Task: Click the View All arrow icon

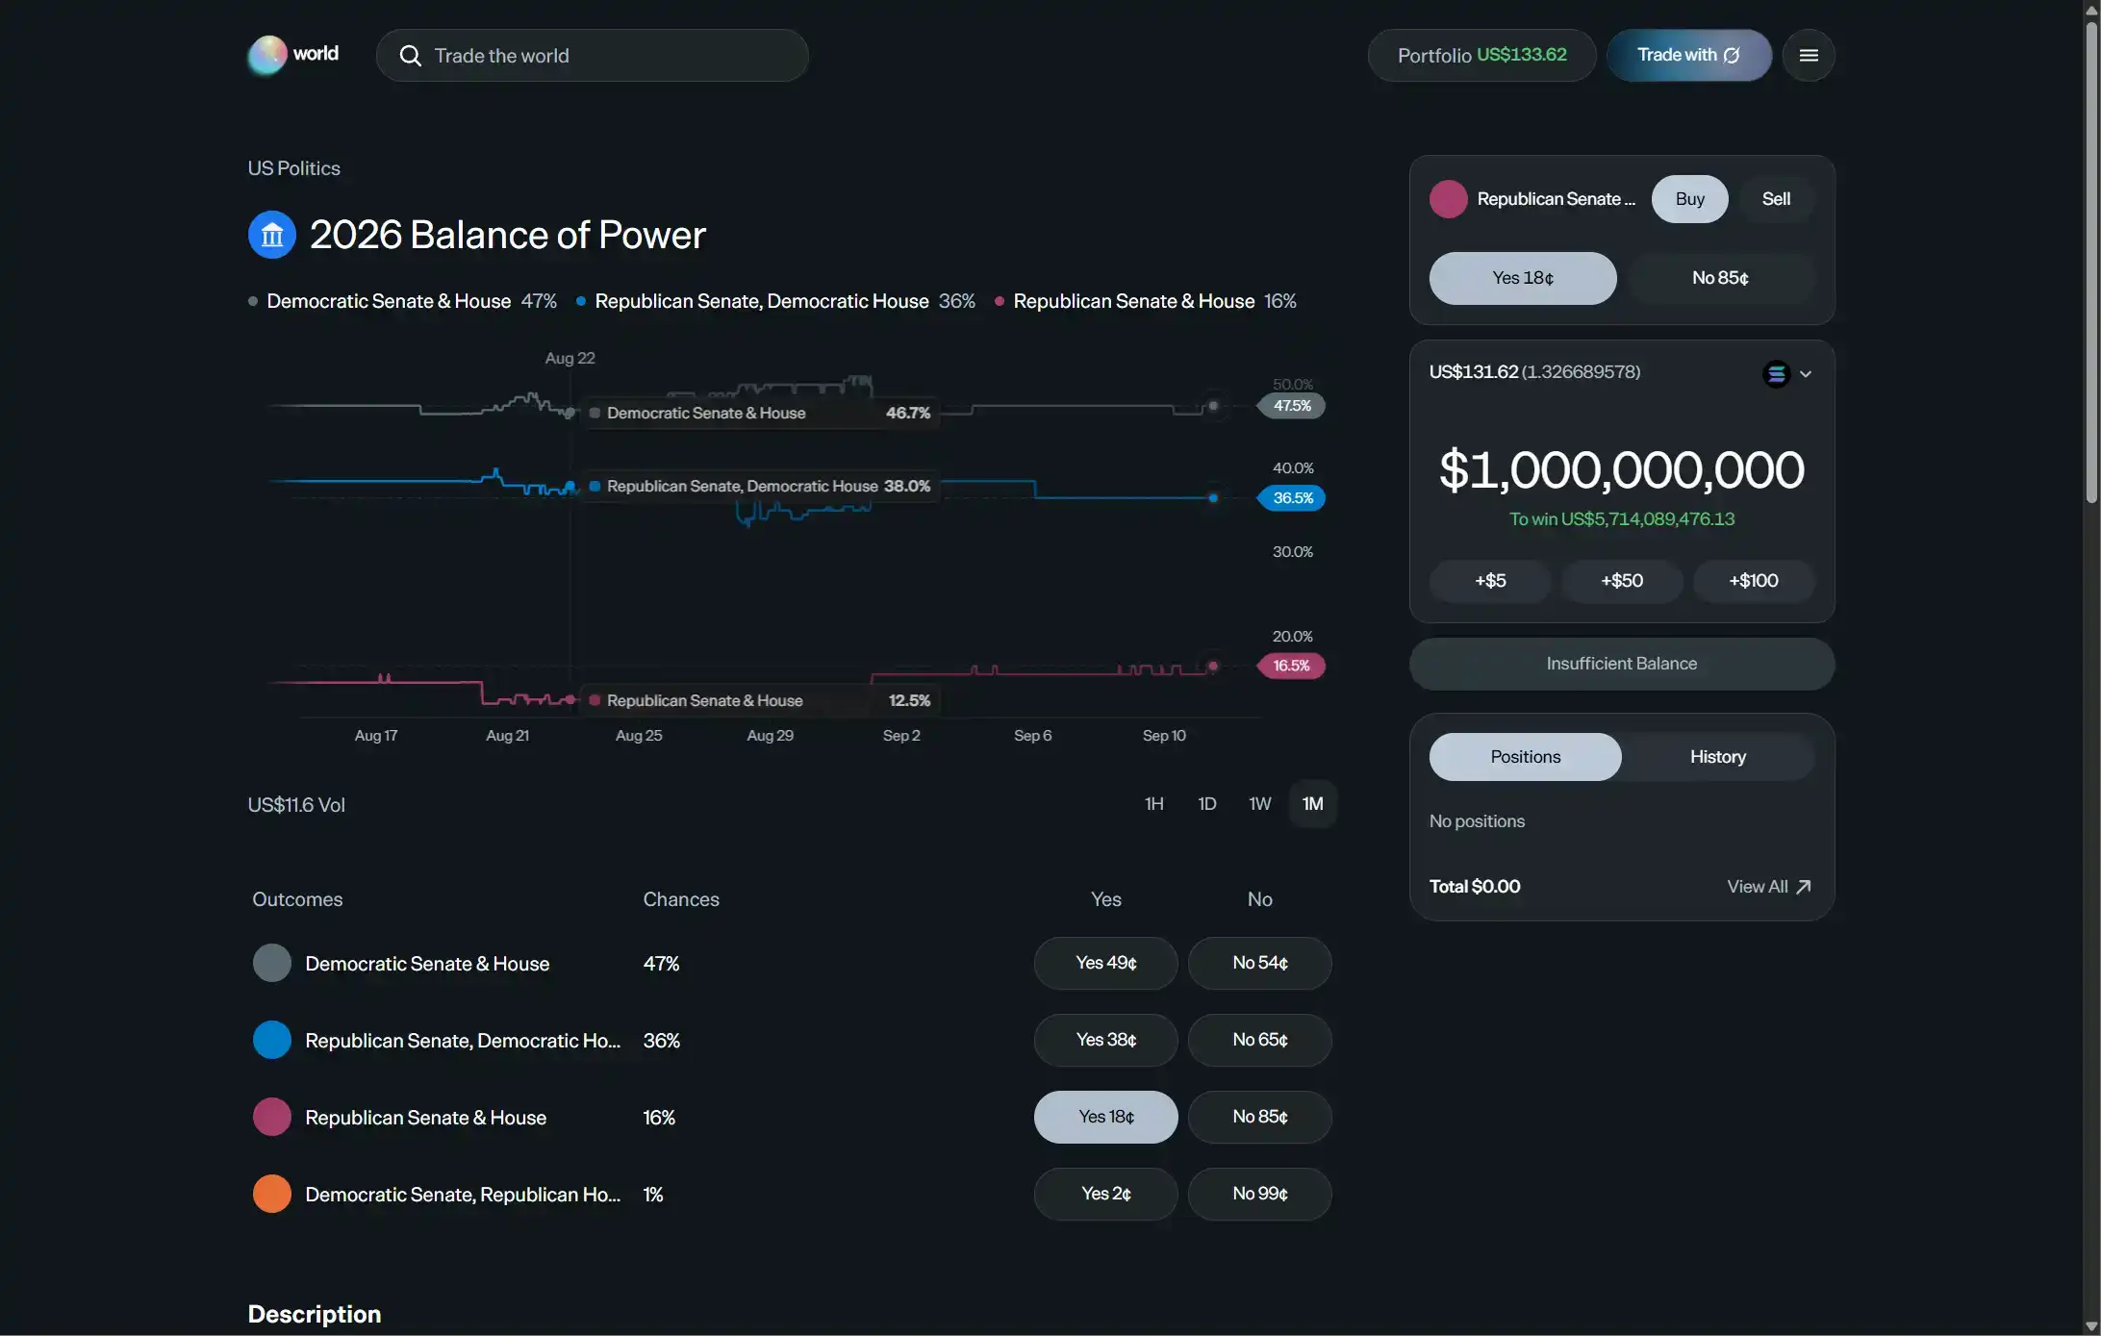Action: click(1804, 887)
